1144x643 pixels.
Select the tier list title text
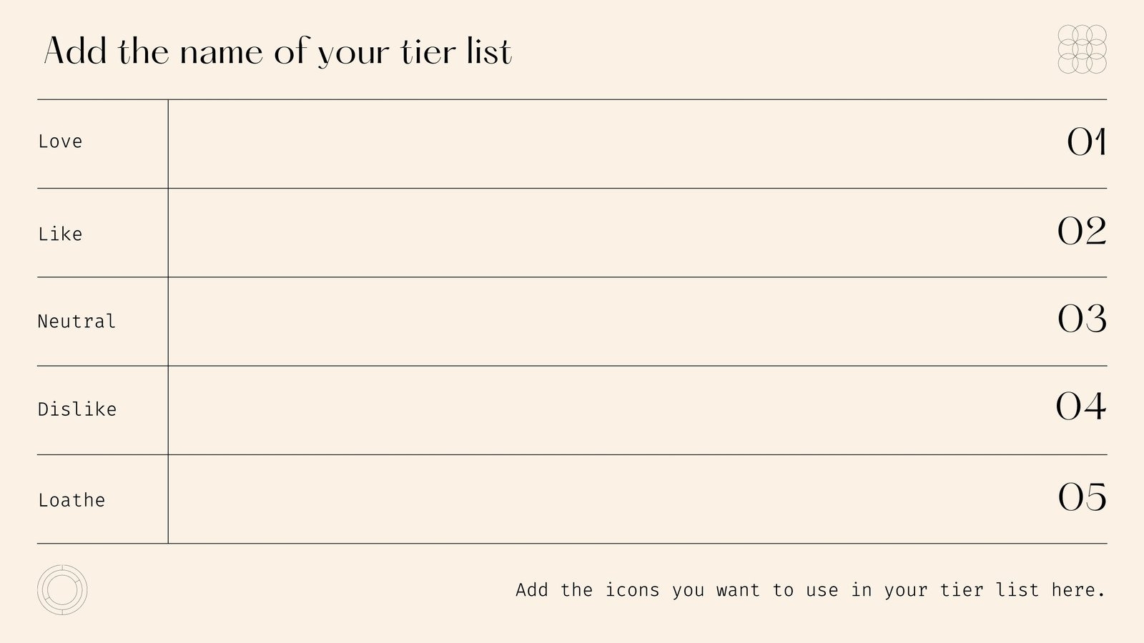[278, 51]
